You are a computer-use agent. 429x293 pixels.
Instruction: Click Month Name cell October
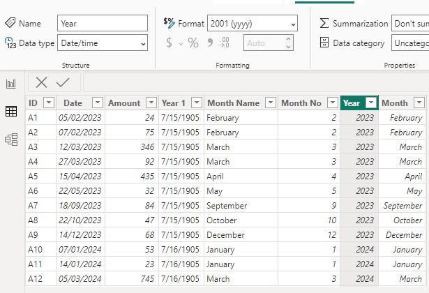click(x=241, y=220)
